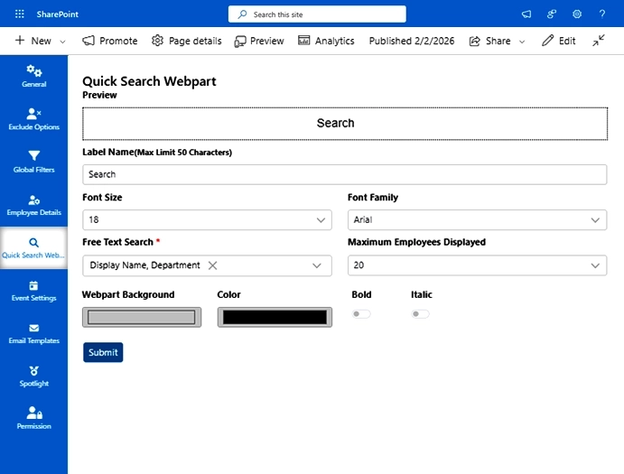Open the Font Family dropdown
The height and width of the screenshot is (474, 624).
pos(477,219)
